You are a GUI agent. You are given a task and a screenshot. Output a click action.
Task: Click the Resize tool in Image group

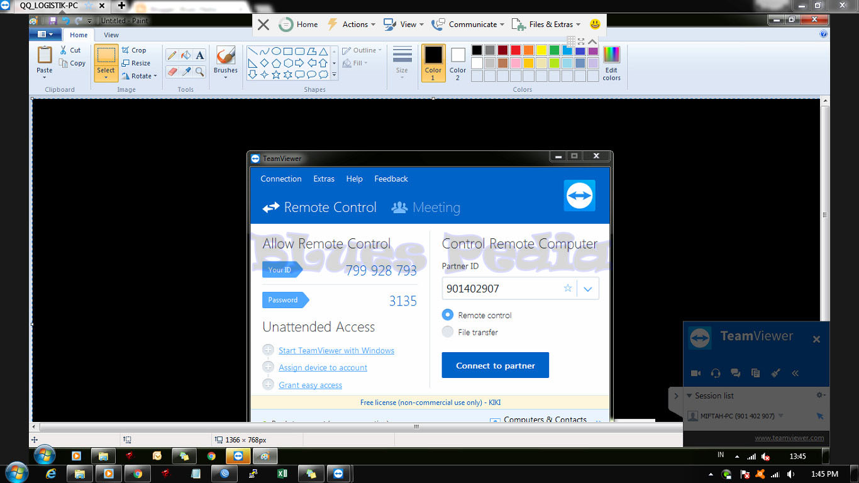tap(136, 63)
